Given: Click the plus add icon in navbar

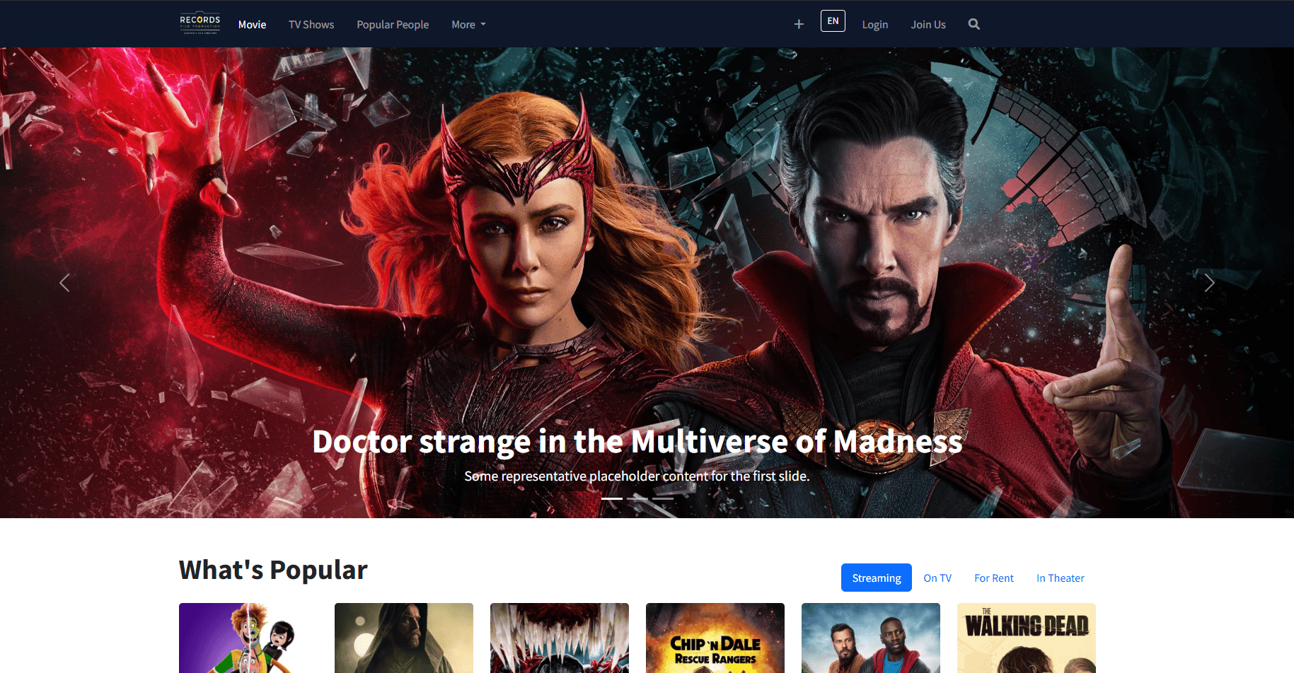Looking at the screenshot, I should 799,24.
